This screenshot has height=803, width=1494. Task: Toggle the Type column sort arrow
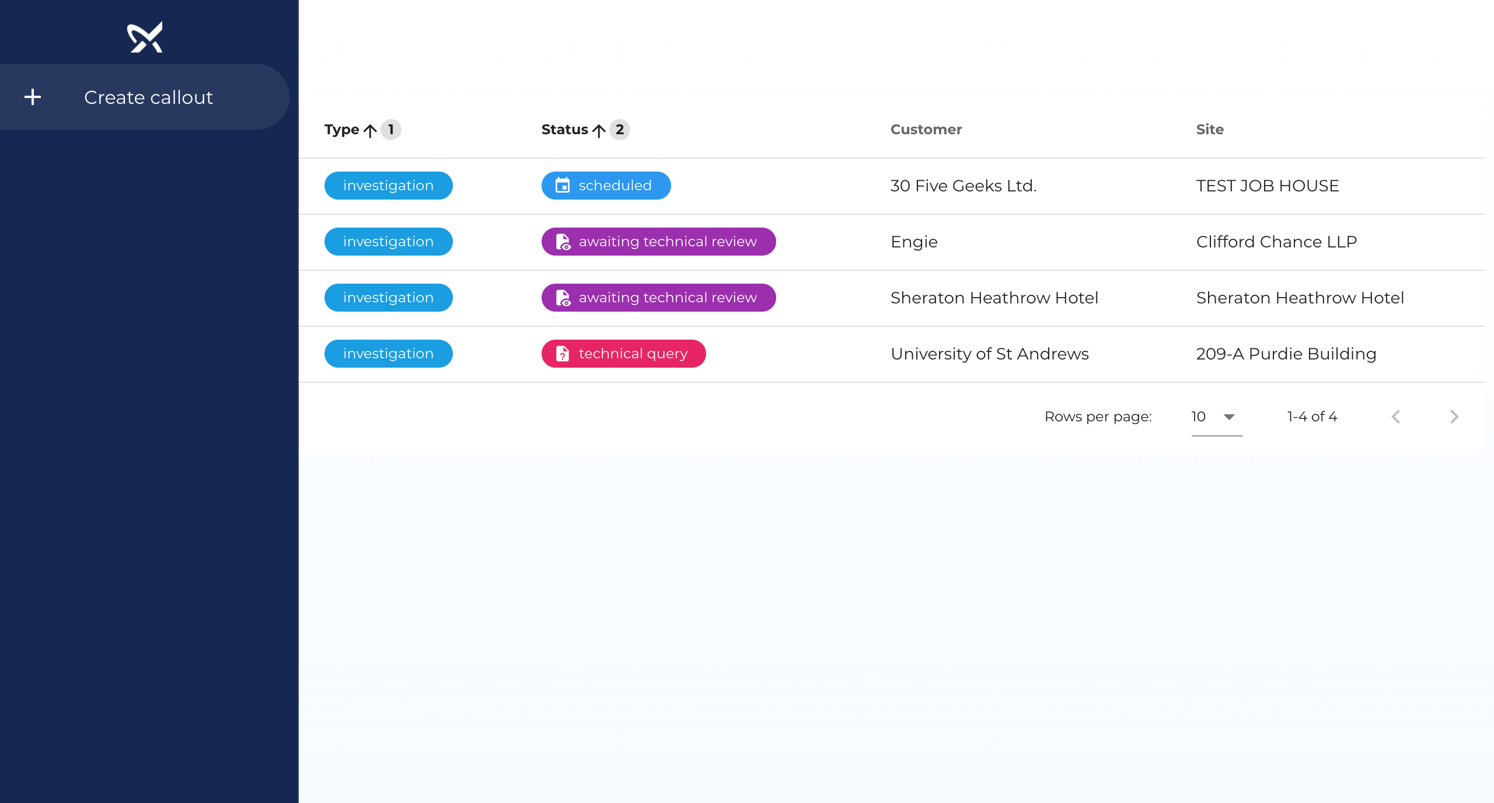(370, 130)
